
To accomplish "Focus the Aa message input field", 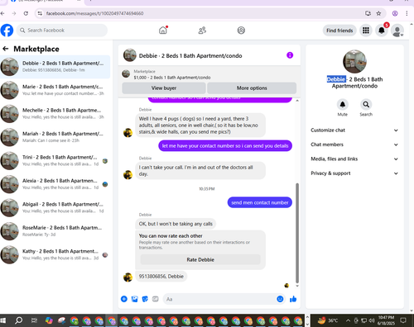I will (x=219, y=299).
